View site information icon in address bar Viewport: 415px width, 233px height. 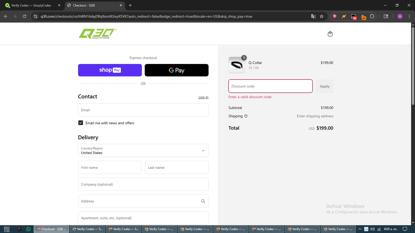[35, 16]
